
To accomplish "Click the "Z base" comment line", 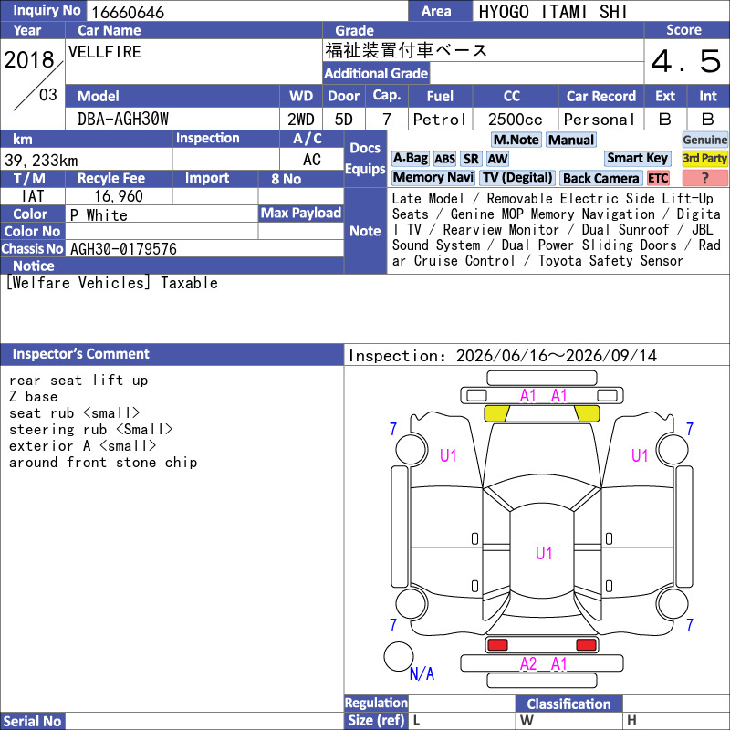I will pos(34,397).
